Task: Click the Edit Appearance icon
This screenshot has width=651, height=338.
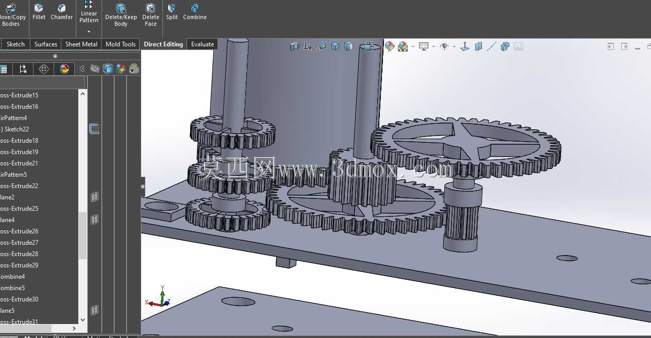Action: pos(390,46)
